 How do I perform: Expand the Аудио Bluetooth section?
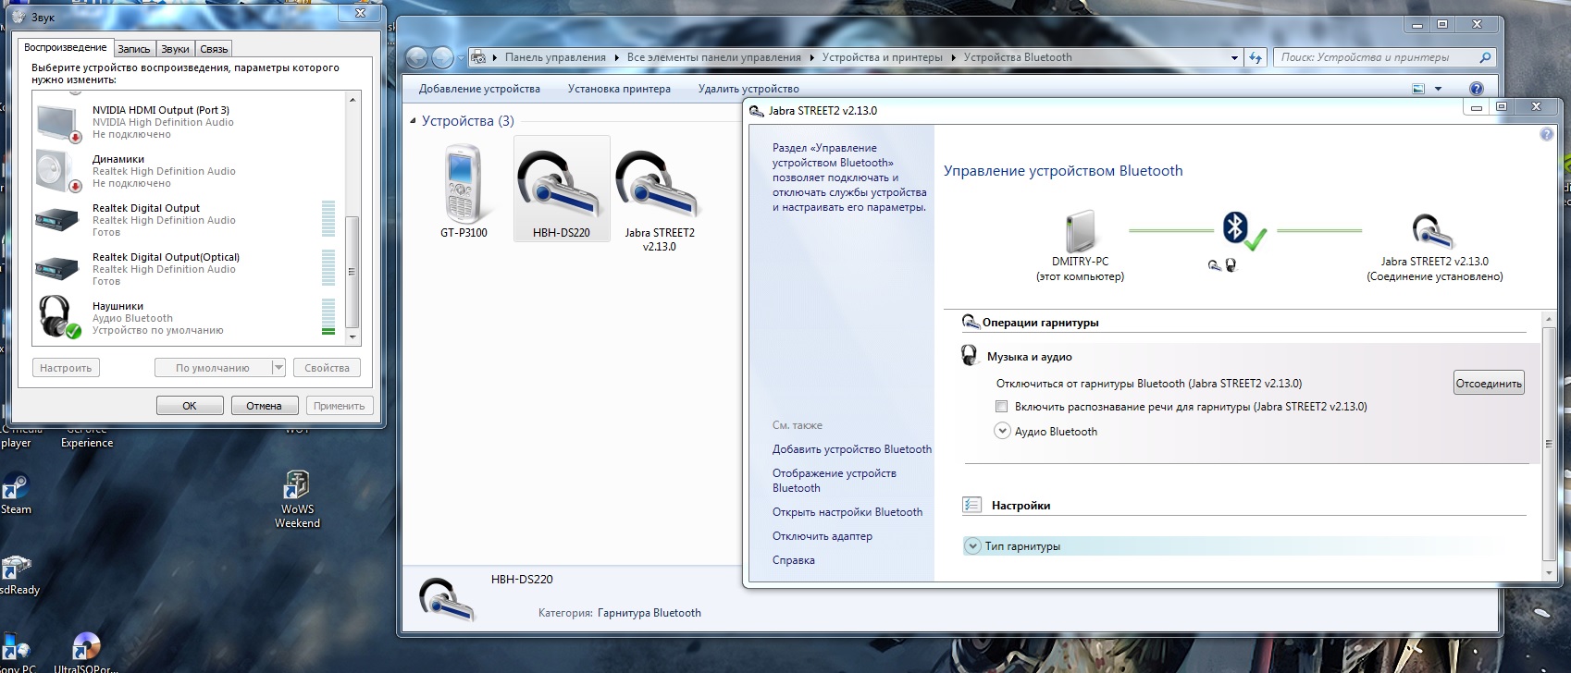pyautogui.click(x=1002, y=431)
